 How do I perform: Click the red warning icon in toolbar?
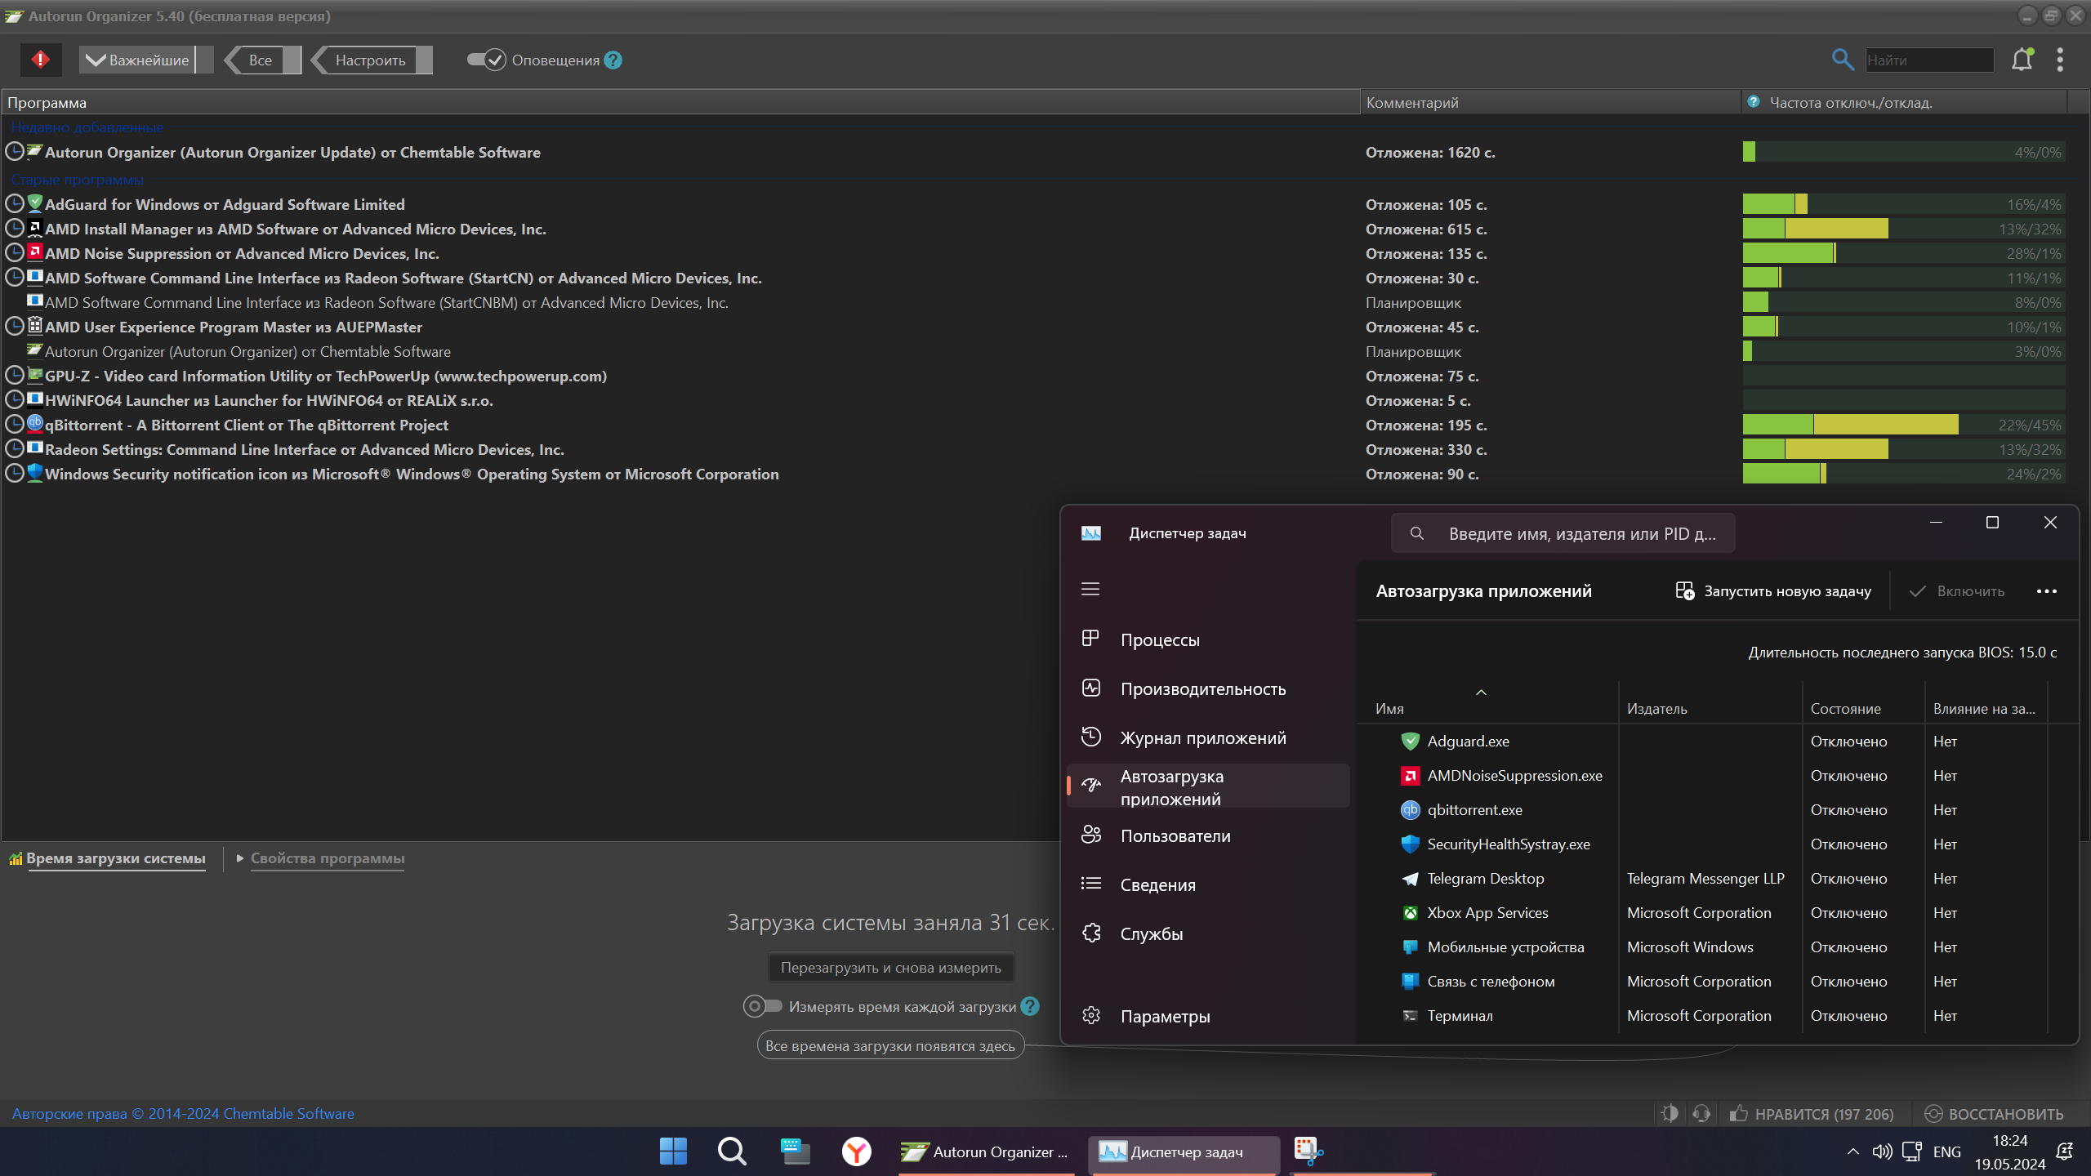tap(41, 60)
